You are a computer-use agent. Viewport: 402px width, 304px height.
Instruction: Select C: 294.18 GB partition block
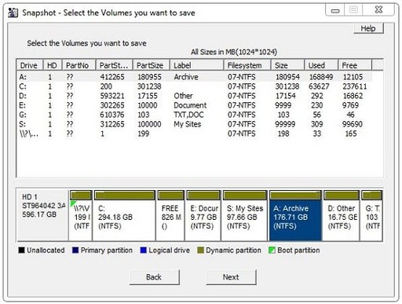[125, 215]
